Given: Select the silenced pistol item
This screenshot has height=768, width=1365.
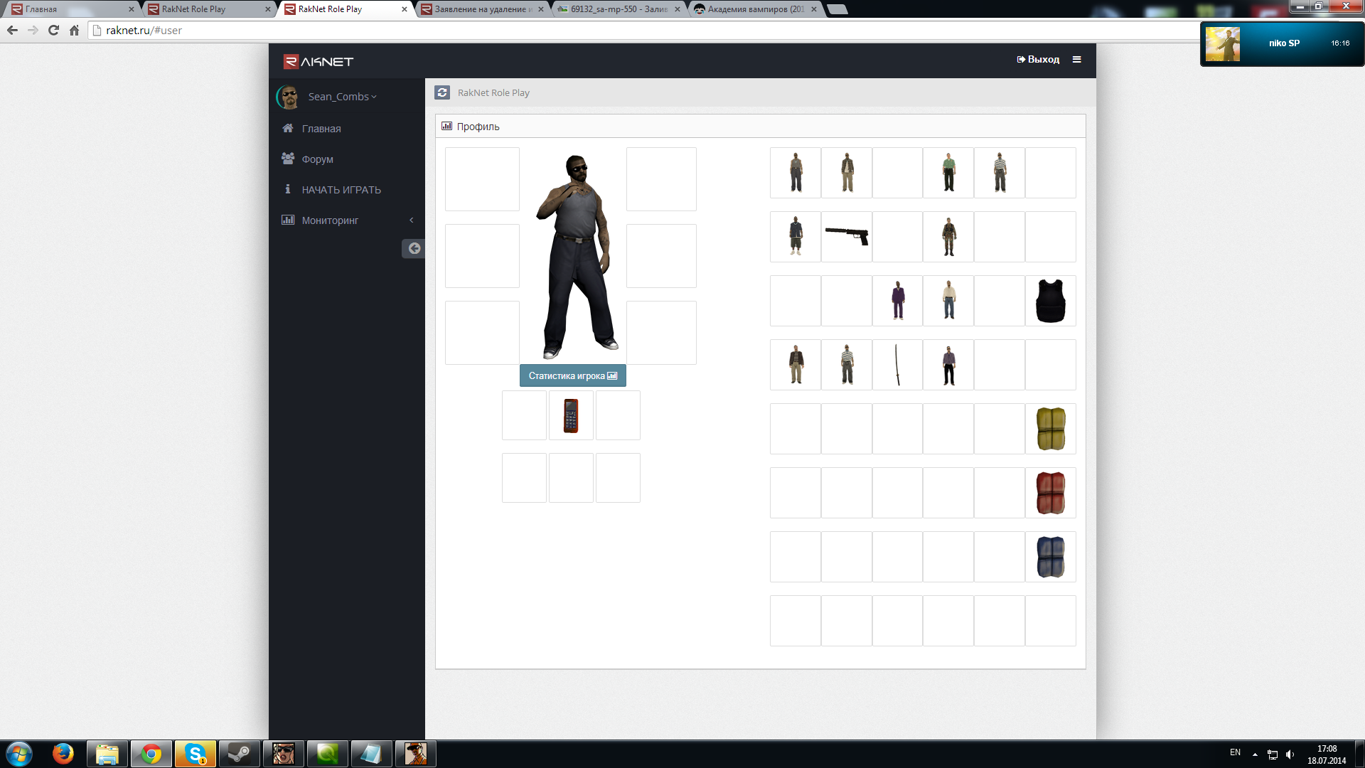Looking at the screenshot, I should [847, 237].
